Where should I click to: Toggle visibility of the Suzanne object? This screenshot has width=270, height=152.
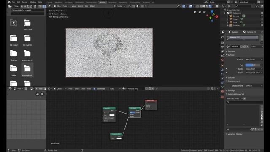click(262, 25)
